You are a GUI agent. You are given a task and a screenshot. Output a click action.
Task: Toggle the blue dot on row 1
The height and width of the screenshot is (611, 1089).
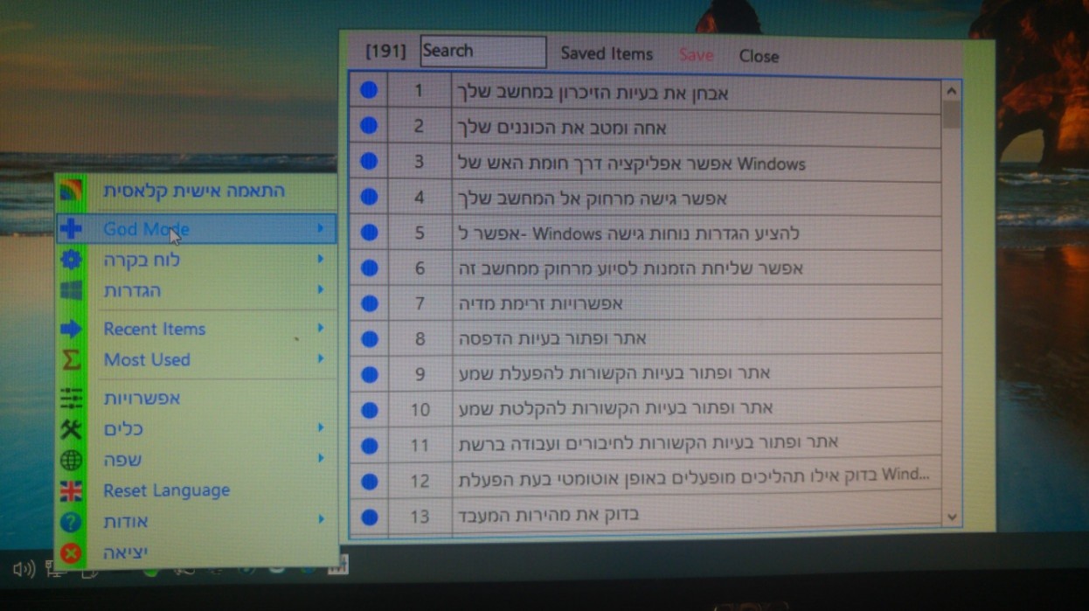(x=369, y=91)
